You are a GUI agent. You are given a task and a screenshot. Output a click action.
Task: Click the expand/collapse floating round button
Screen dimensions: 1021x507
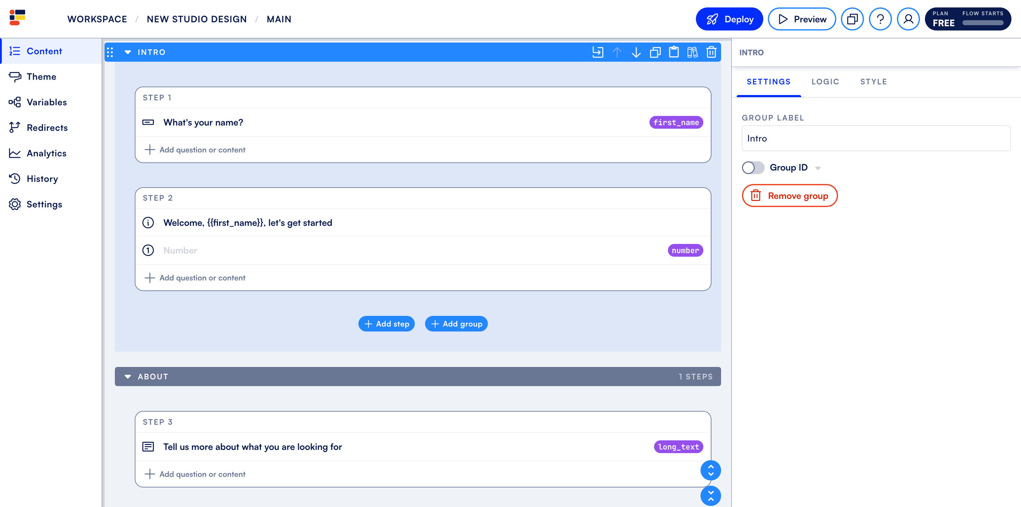coord(711,470)
